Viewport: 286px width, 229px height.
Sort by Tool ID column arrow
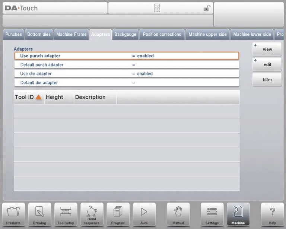tap(38, 97)
